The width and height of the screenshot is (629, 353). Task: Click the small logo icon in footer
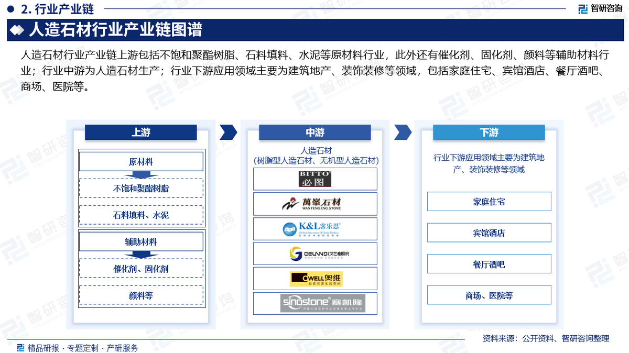click(20, 347)
